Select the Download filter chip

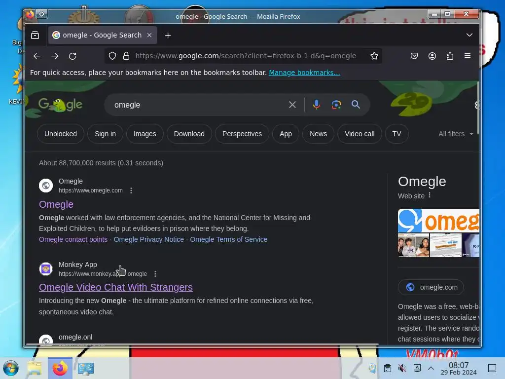click(x=189, y=134)
